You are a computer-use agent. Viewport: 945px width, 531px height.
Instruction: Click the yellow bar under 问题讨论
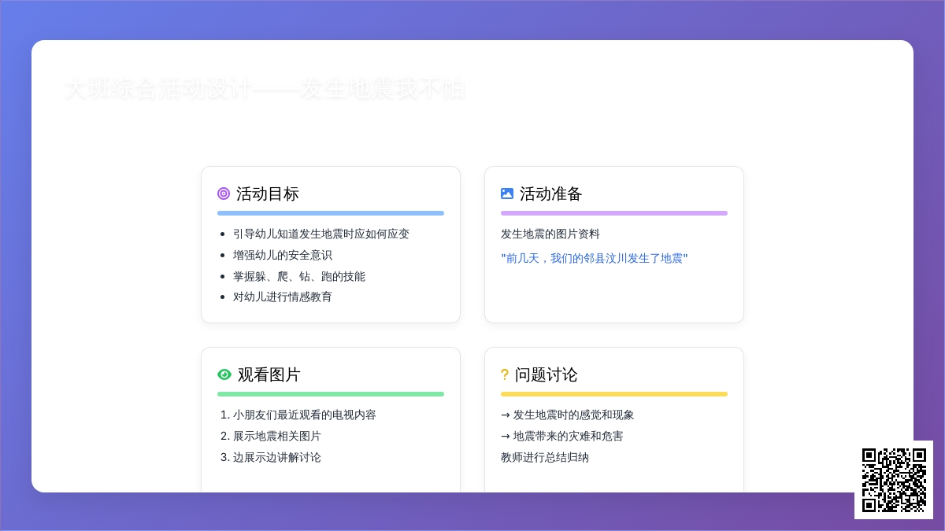(x=614, y=394)
